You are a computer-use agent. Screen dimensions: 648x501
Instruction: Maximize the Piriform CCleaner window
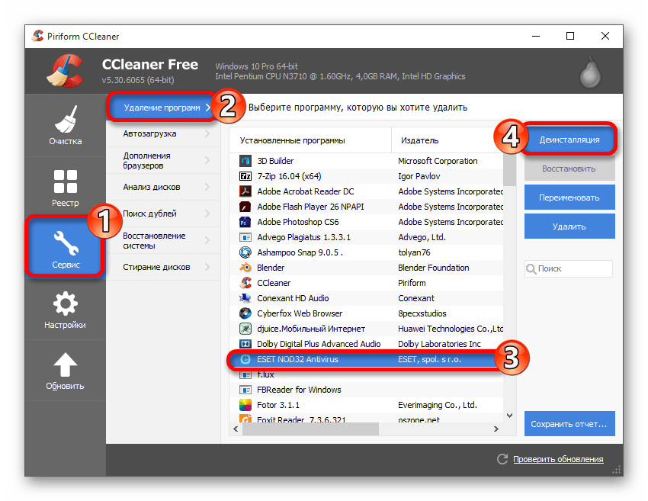coord(570,36)
